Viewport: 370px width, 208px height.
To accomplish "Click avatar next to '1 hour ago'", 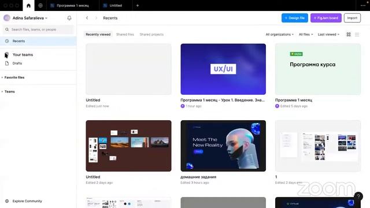I will point(183,106).
